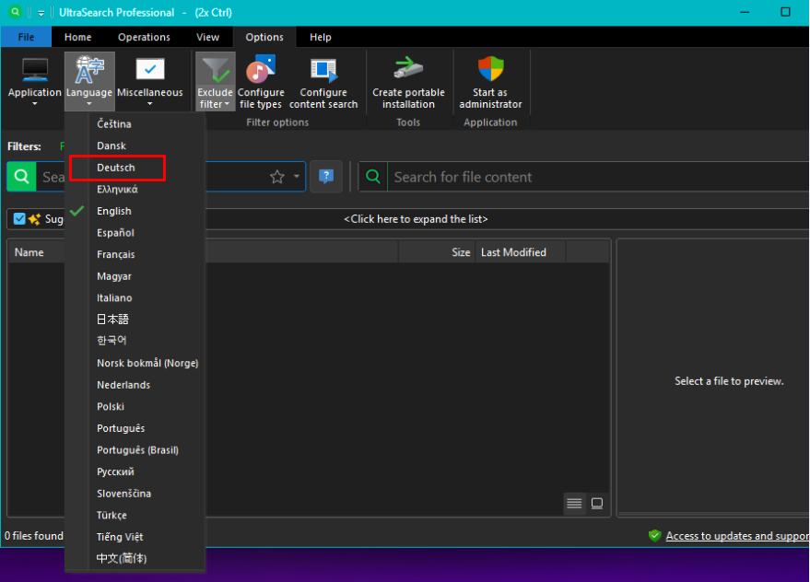Open Configure file types

[261, 71]
